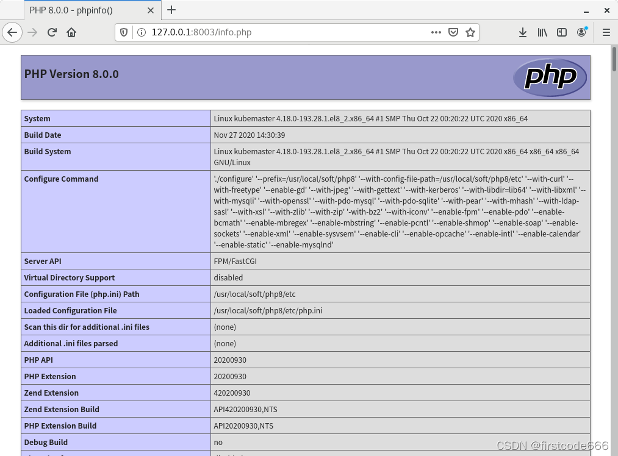
Task: Select the PHP API value '20200930'
Action: 230,360
